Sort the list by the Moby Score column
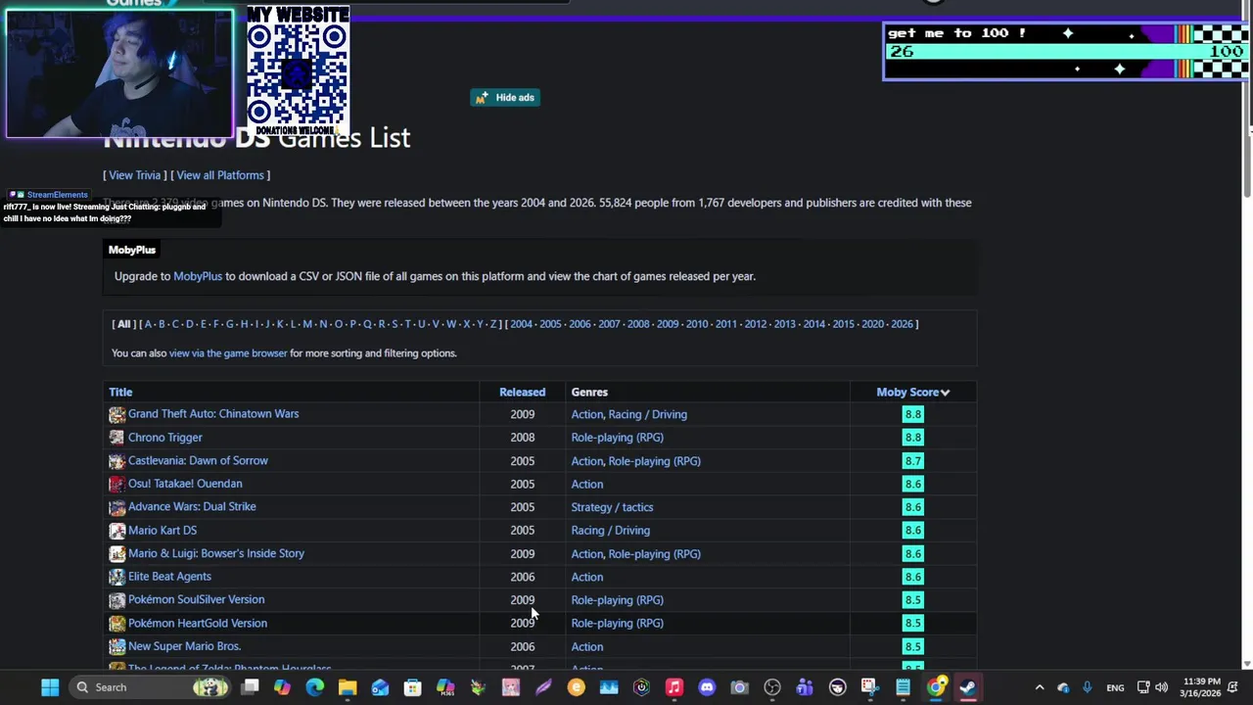The width and height of the screenshot is (1253, 705). coord(912,392)
